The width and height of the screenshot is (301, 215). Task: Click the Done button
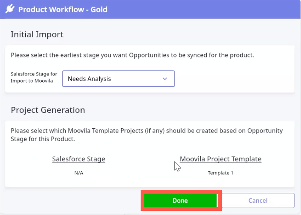[x=180, y=201]
